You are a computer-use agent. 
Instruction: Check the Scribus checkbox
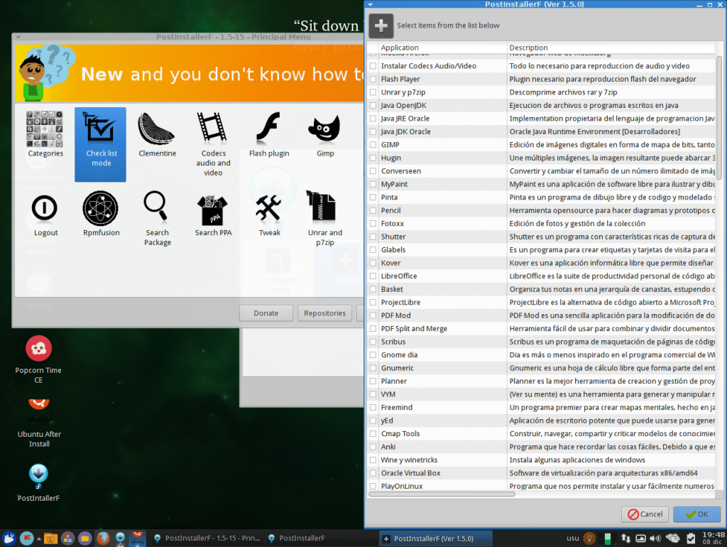(x=373, y=342)
